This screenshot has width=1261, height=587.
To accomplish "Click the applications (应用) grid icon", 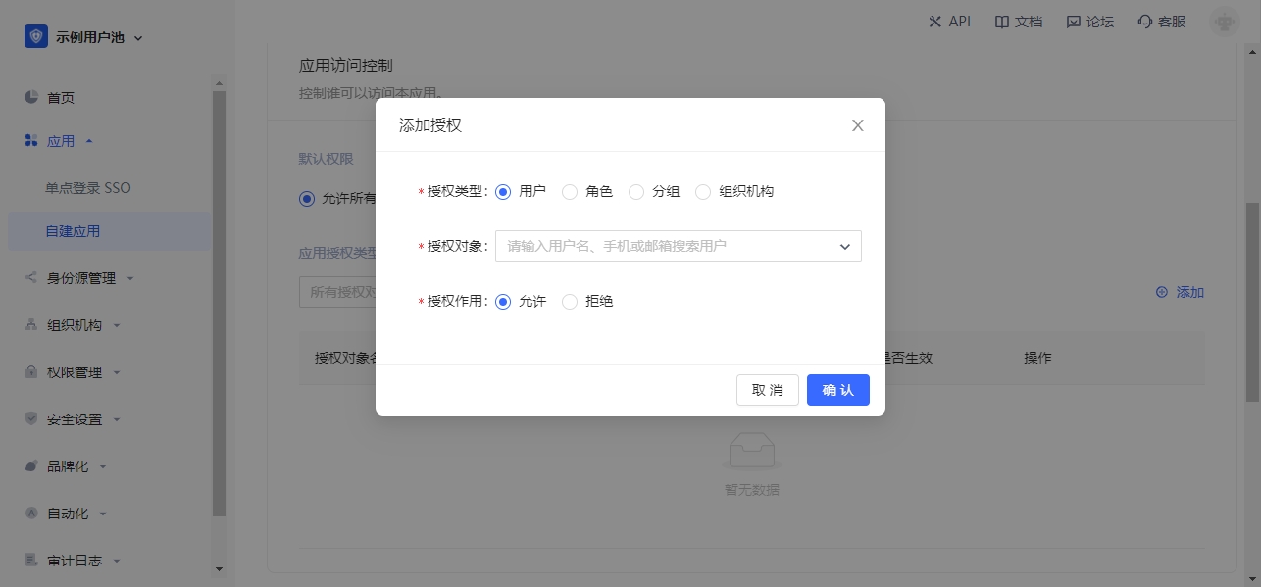I will [31, 141].
